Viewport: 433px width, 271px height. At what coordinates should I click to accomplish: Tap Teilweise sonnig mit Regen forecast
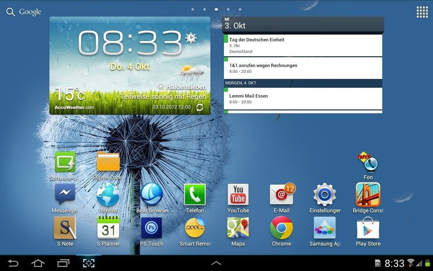click(x=163, y=97)
